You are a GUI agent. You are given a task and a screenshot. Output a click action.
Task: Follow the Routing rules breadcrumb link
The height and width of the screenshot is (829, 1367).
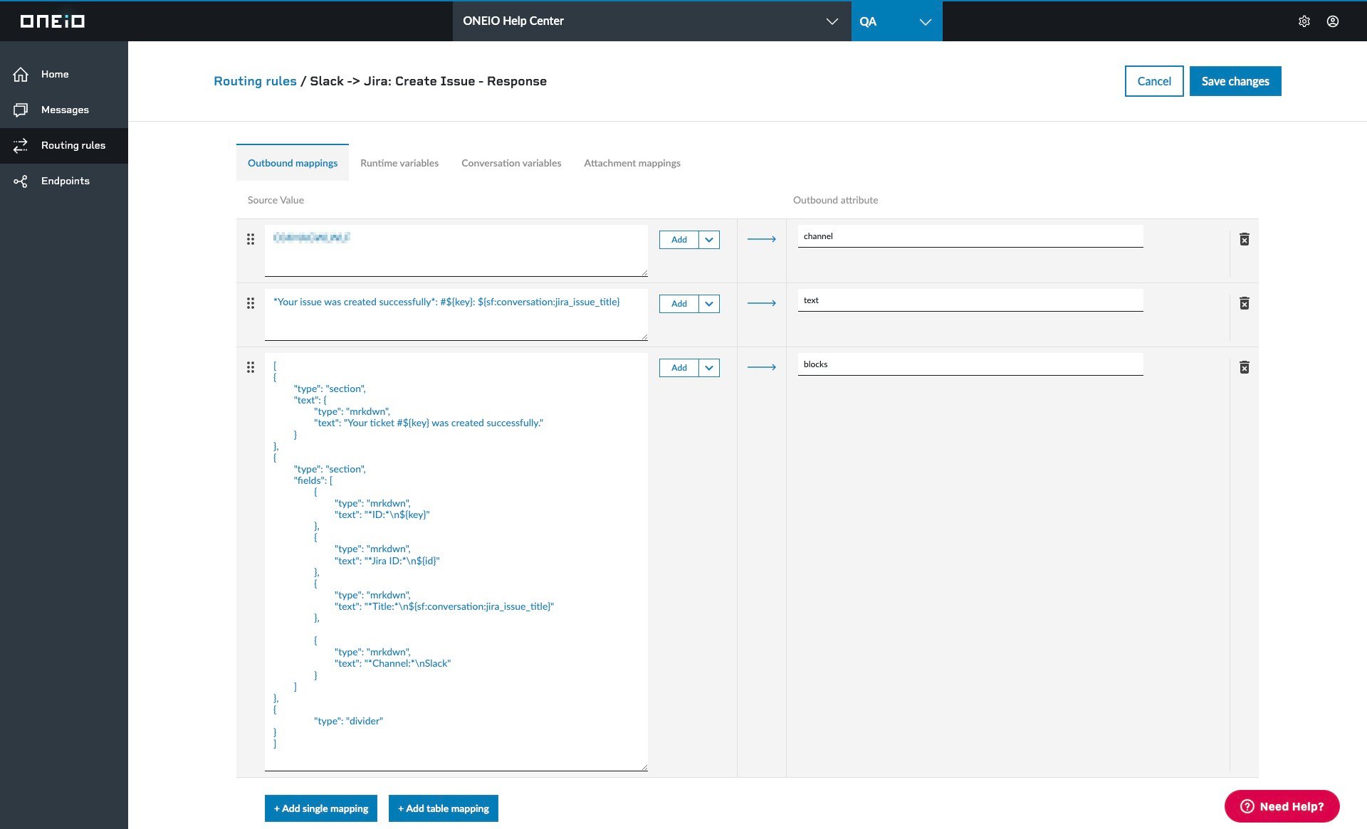point(255,80)
